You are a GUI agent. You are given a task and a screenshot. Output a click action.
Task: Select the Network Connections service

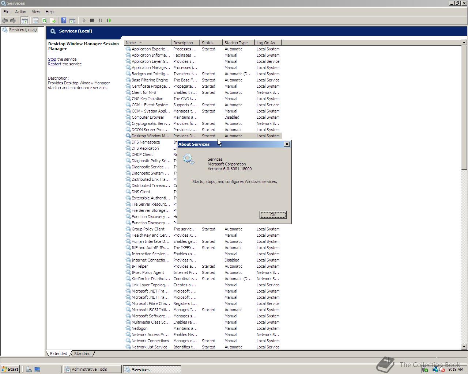[x=203, y=341]
